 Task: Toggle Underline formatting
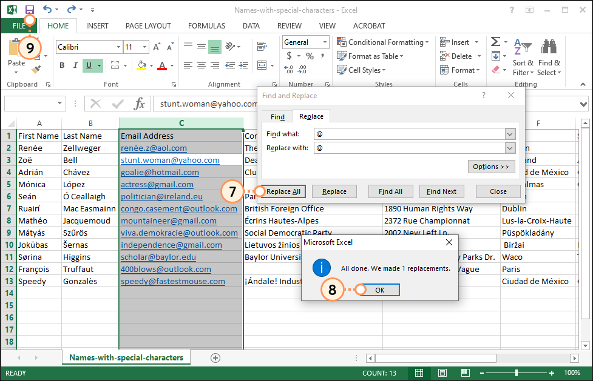click(89, 65)
